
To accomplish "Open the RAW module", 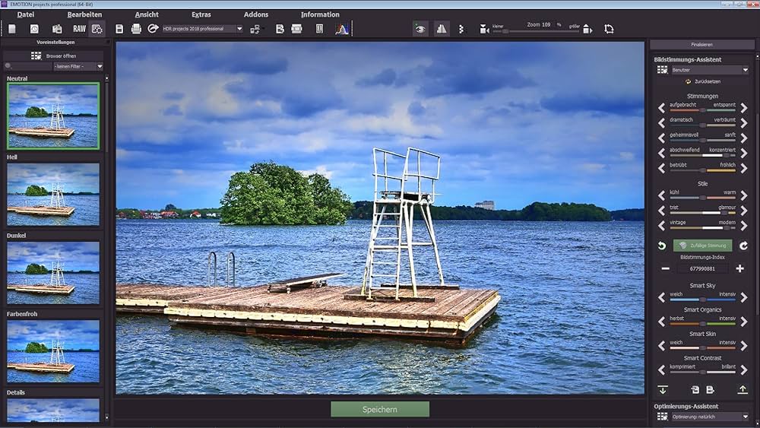I will coord(79,29).
